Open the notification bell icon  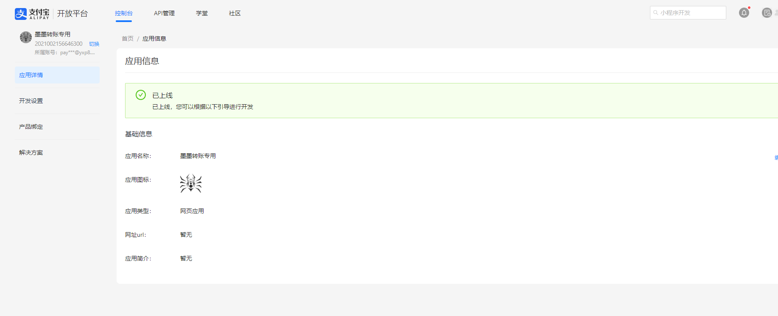pyautogui.click(x=744, y=13)
